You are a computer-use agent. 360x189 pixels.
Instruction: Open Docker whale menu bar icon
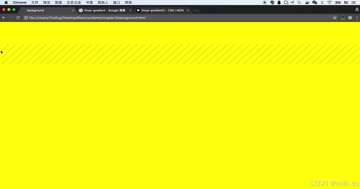pos(307,2)
